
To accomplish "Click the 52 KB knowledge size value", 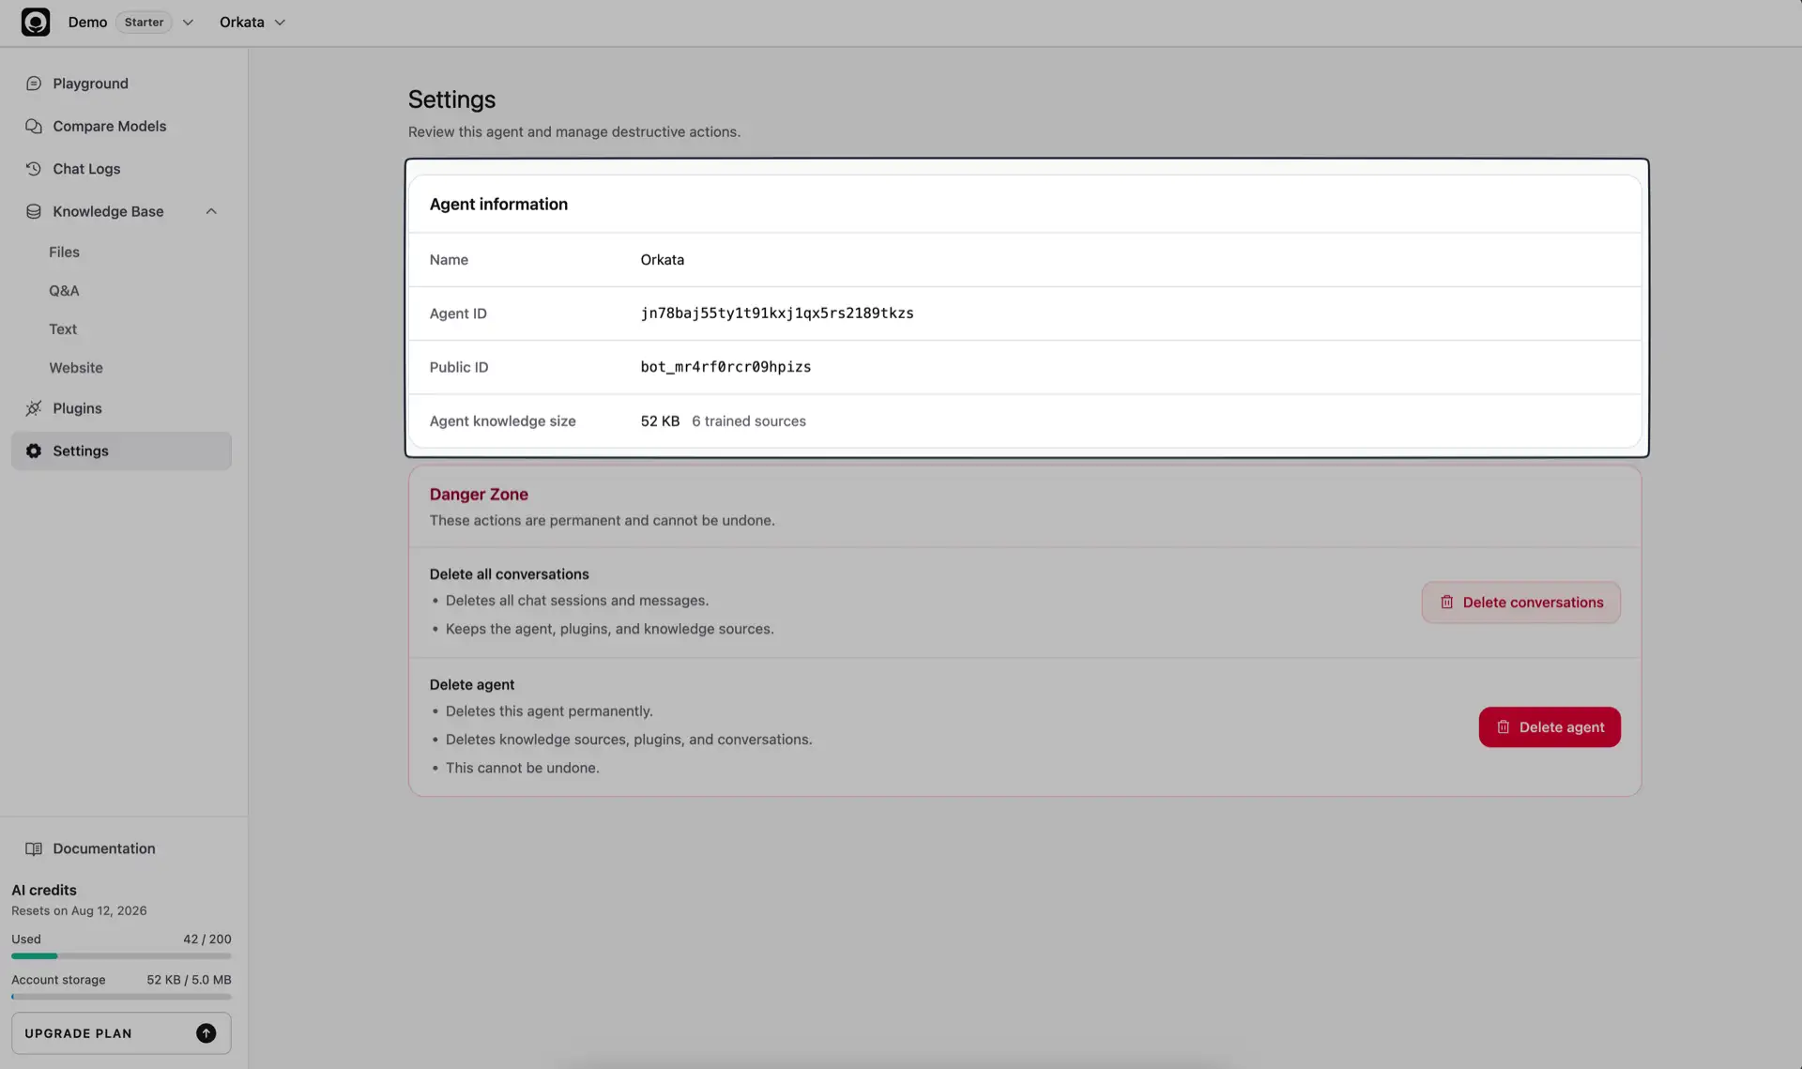I will [x=660, y=421].
